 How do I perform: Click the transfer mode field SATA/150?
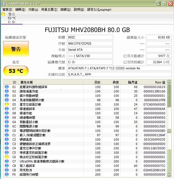click(90, 56)
